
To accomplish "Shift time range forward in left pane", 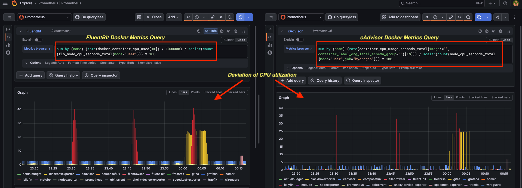I will point(221,17).
